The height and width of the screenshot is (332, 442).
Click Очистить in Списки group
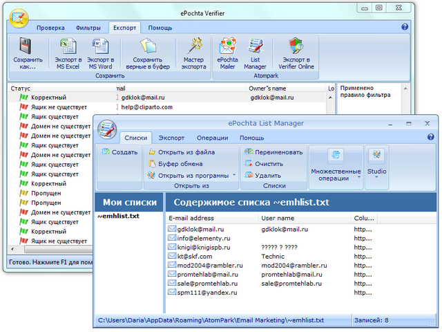point(264,164)
